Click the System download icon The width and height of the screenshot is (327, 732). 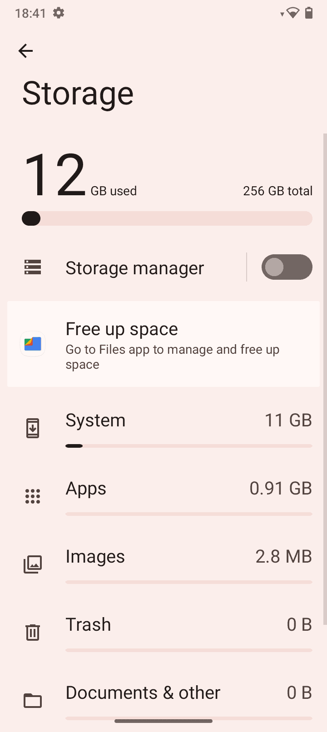(33, 428)
